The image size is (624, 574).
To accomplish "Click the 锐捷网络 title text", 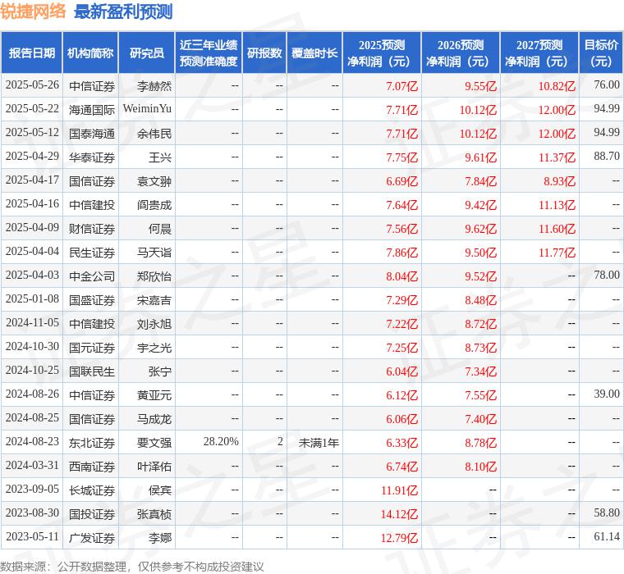I will click(34, 11).
